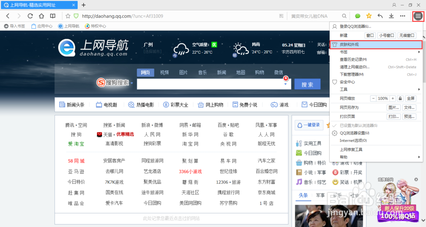
Task: Click the 全屏 fullscreen button
Action: tap(411, 98)
